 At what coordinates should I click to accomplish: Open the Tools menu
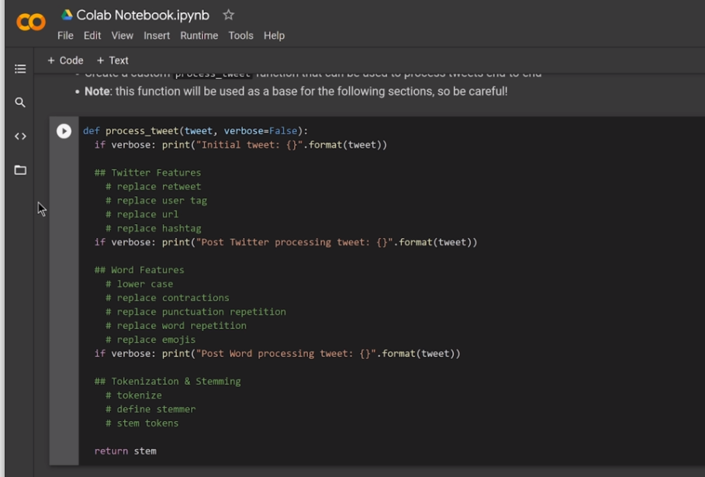tap(240, 36)
